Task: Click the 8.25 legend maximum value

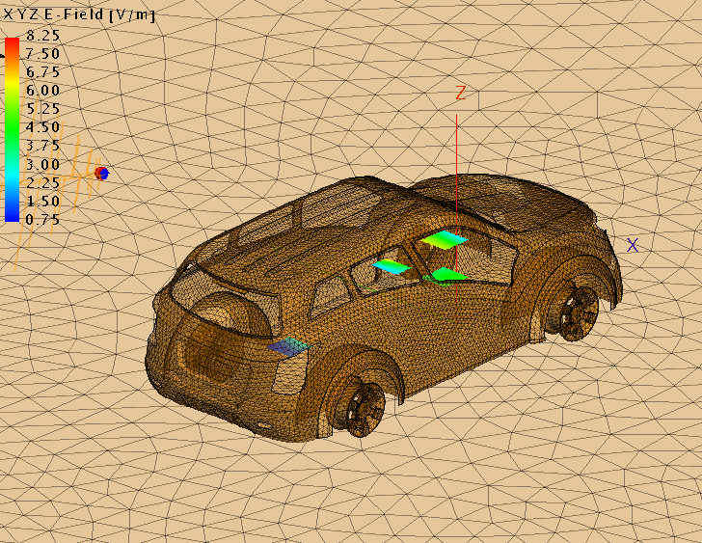Action: tap(42, 35)
